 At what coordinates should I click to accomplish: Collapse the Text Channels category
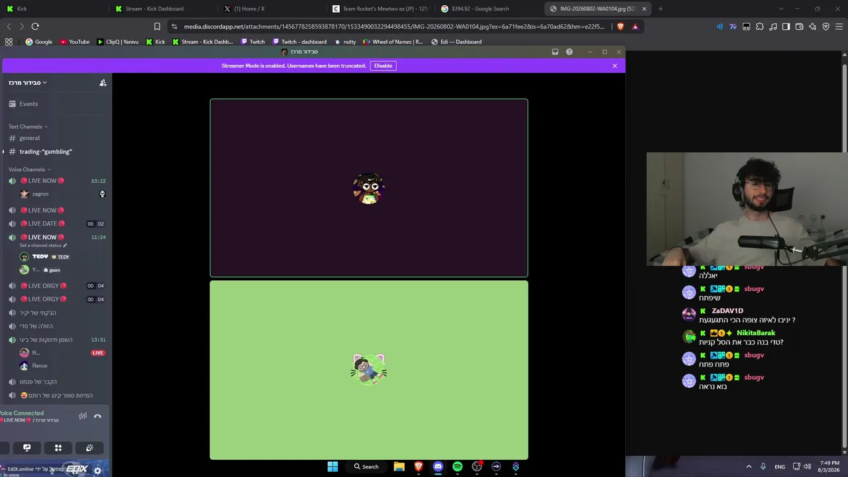(x=28, y=127)
